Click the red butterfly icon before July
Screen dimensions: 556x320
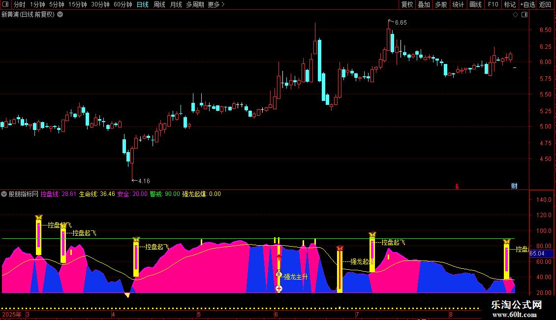coord(340,248)
